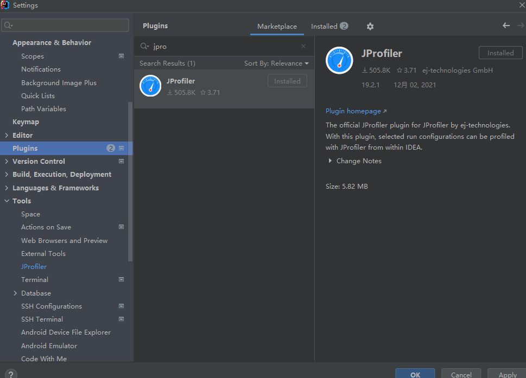
Task: Collapse the Tools node
Action: pyautogui.click(x=7, y=201)
